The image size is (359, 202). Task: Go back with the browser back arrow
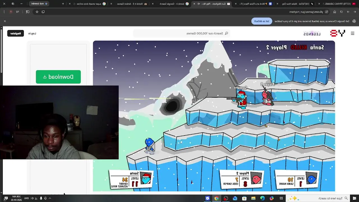pyautogui.click(x=355, y=12)
